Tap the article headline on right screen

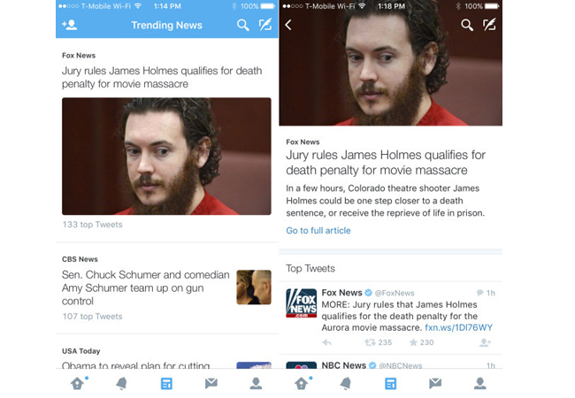tap(386, 163)
